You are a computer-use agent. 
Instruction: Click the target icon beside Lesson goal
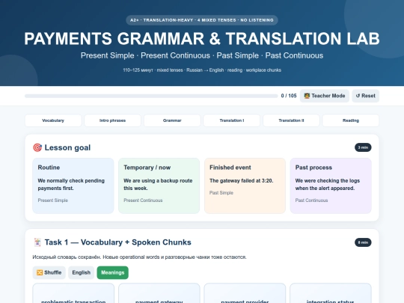coord(37,147)
